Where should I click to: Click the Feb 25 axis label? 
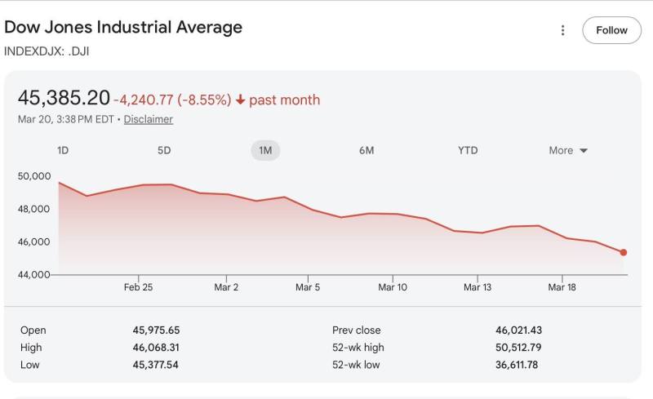tap(138, 287)
